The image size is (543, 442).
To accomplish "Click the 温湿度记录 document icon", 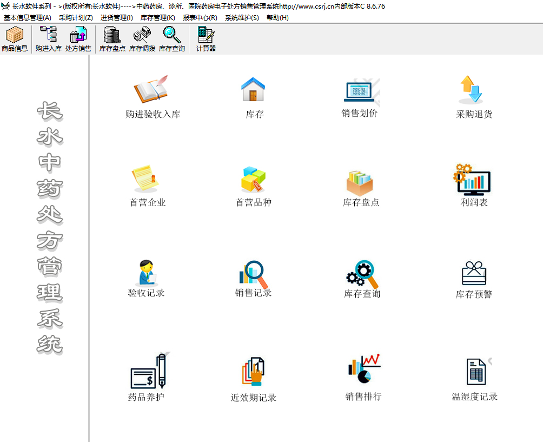I will click(x=476, y=371).
